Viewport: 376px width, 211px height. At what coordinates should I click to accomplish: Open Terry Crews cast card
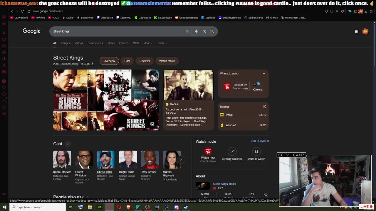click(x=150, y=166)
